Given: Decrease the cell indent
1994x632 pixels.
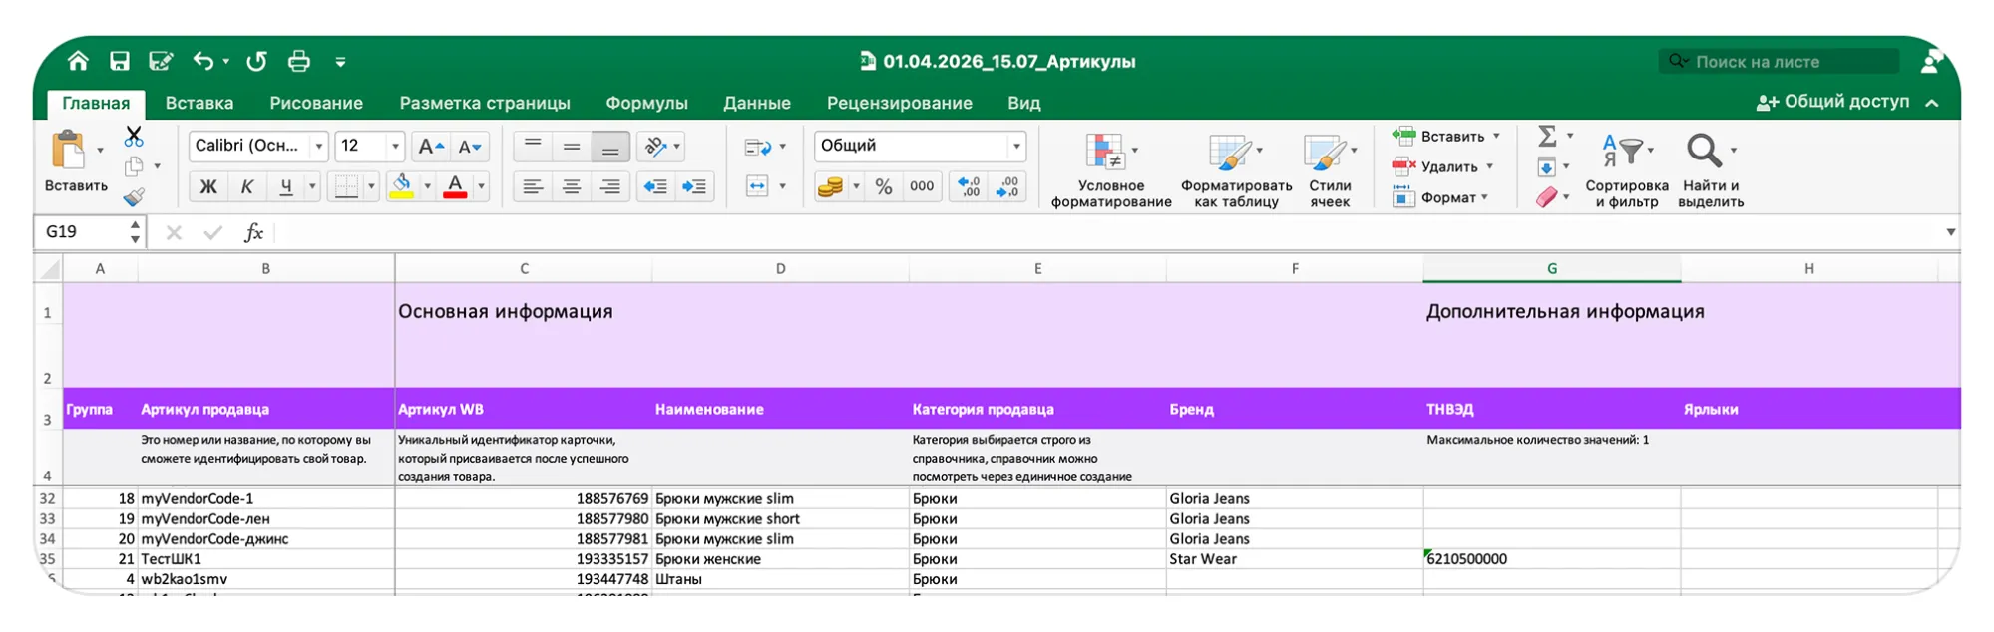Looking at the screenshot, I should (655, 186).
